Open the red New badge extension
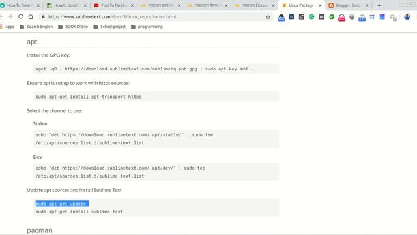This screenshot has width=417, height=235. tap(341, 18)
